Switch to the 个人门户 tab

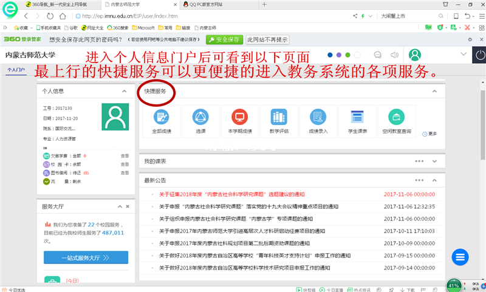(x=15, y=70)
